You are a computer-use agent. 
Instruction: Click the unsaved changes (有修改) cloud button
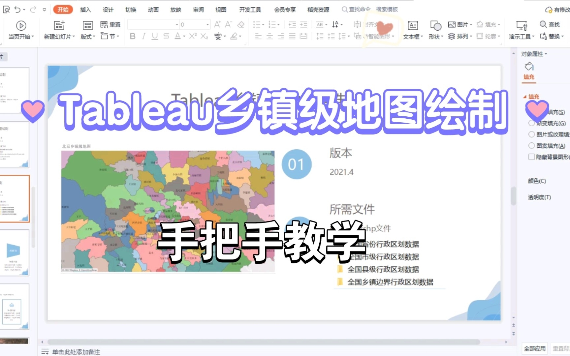557,10
